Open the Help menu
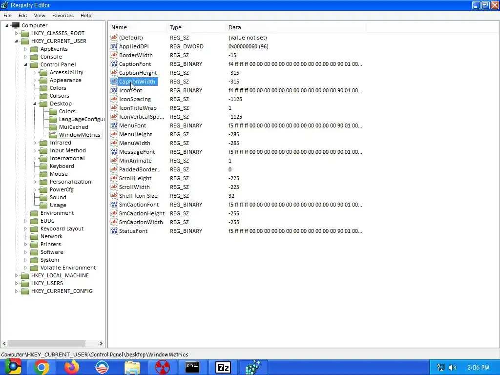Screen dimensions: 500x375 point(86,15)
